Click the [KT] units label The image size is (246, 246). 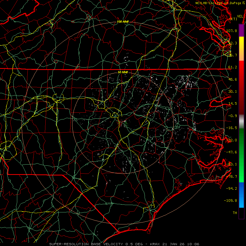point(233,19)
